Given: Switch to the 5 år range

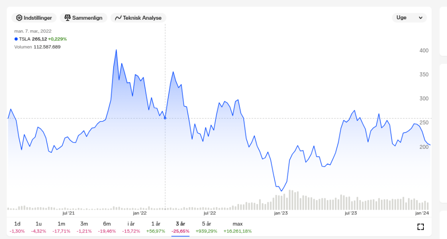Looking at the screenshot, I should pos(206,227).
